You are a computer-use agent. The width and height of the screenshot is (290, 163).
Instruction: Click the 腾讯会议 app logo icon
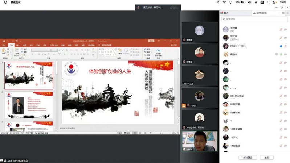5,2
